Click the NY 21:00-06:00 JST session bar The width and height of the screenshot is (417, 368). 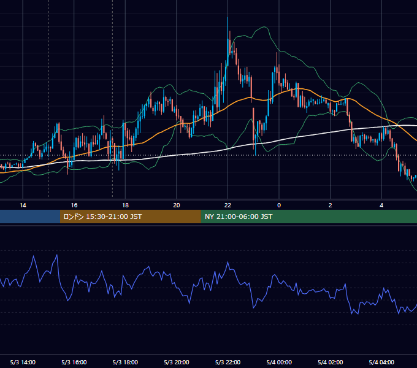308,217
